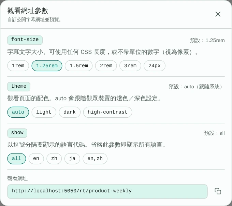Show only en language
The width and height of the screenshot is (232, 206).
(36, 159)
